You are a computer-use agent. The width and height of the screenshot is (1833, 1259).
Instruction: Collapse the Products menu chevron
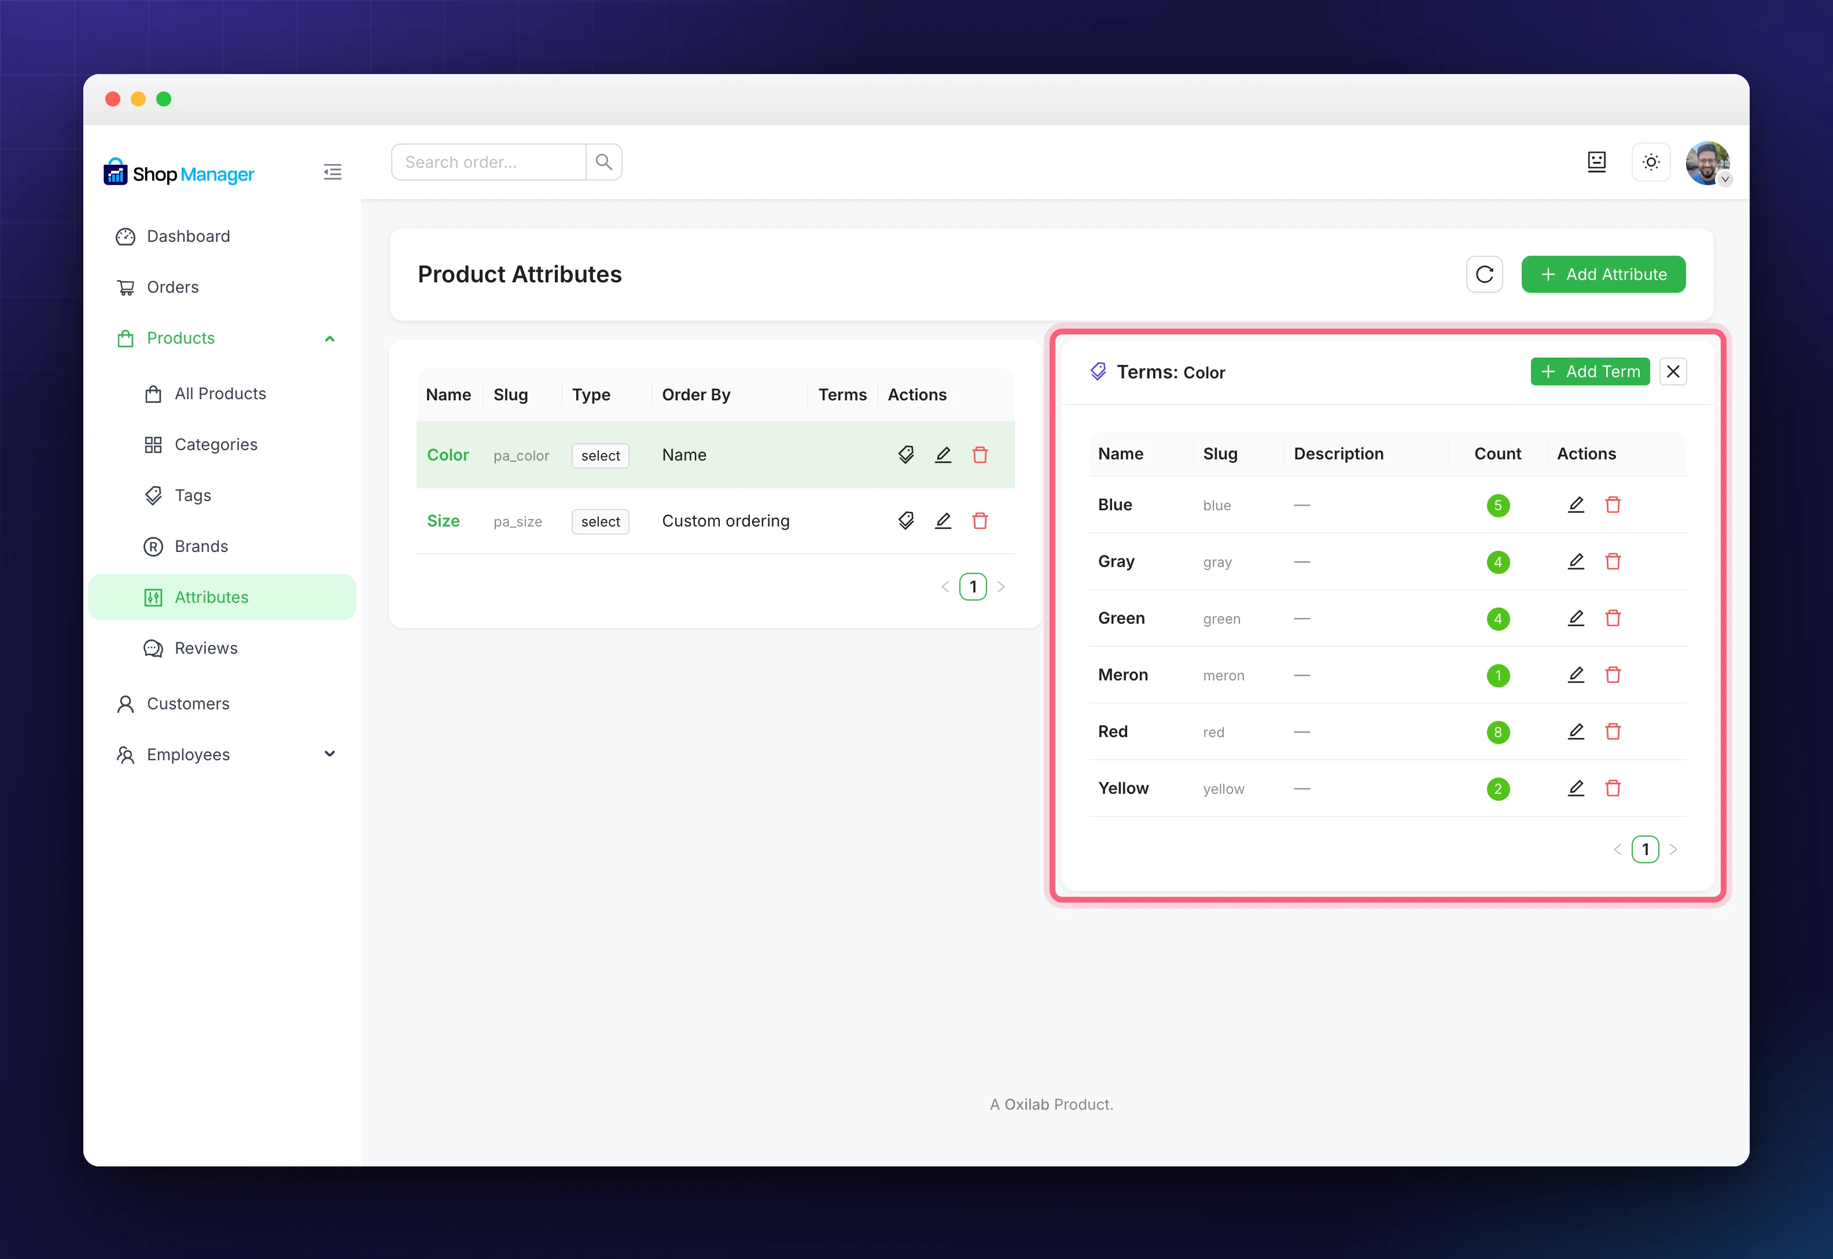(330, 338)
